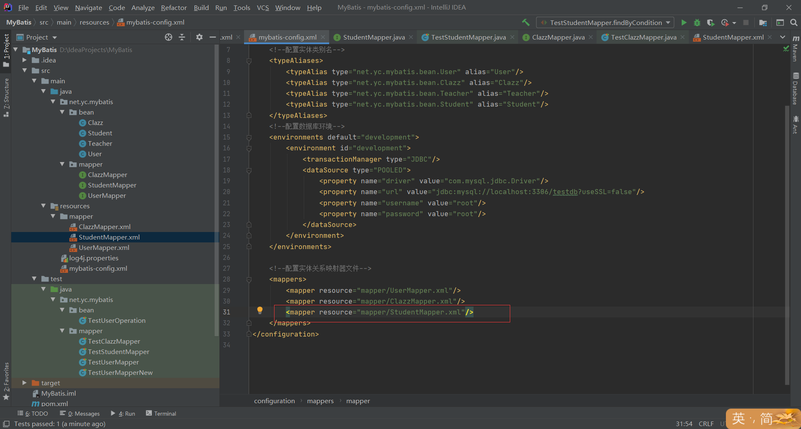Screen dimensions: 801x429
Task: Open the profiler options dropdown arrow
Action: [734, 22]
